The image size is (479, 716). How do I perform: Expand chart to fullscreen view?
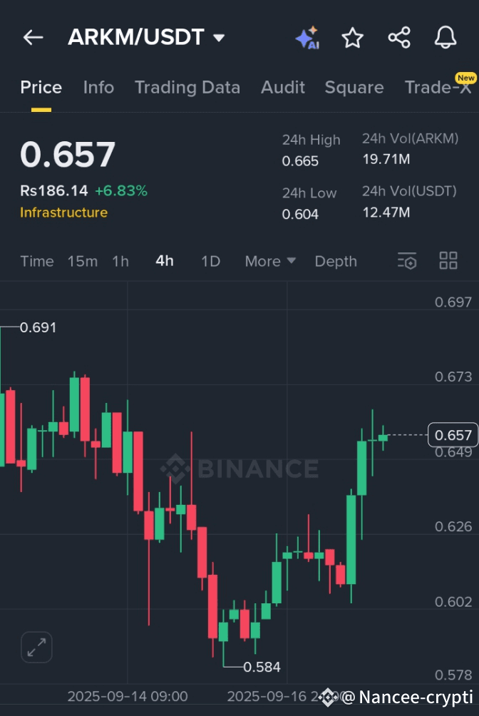click(x=36, y=648)
